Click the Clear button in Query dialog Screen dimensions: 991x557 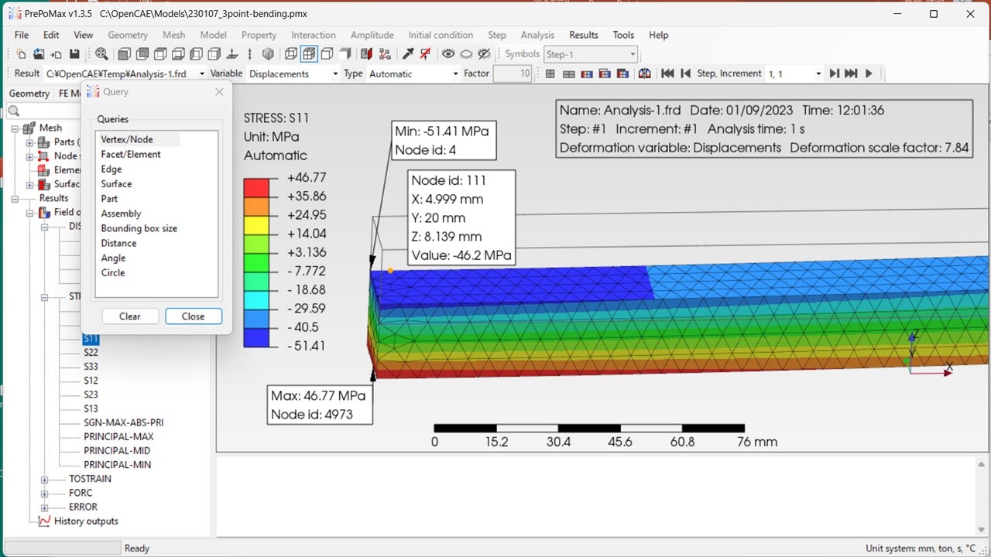[x=130, y=316]
